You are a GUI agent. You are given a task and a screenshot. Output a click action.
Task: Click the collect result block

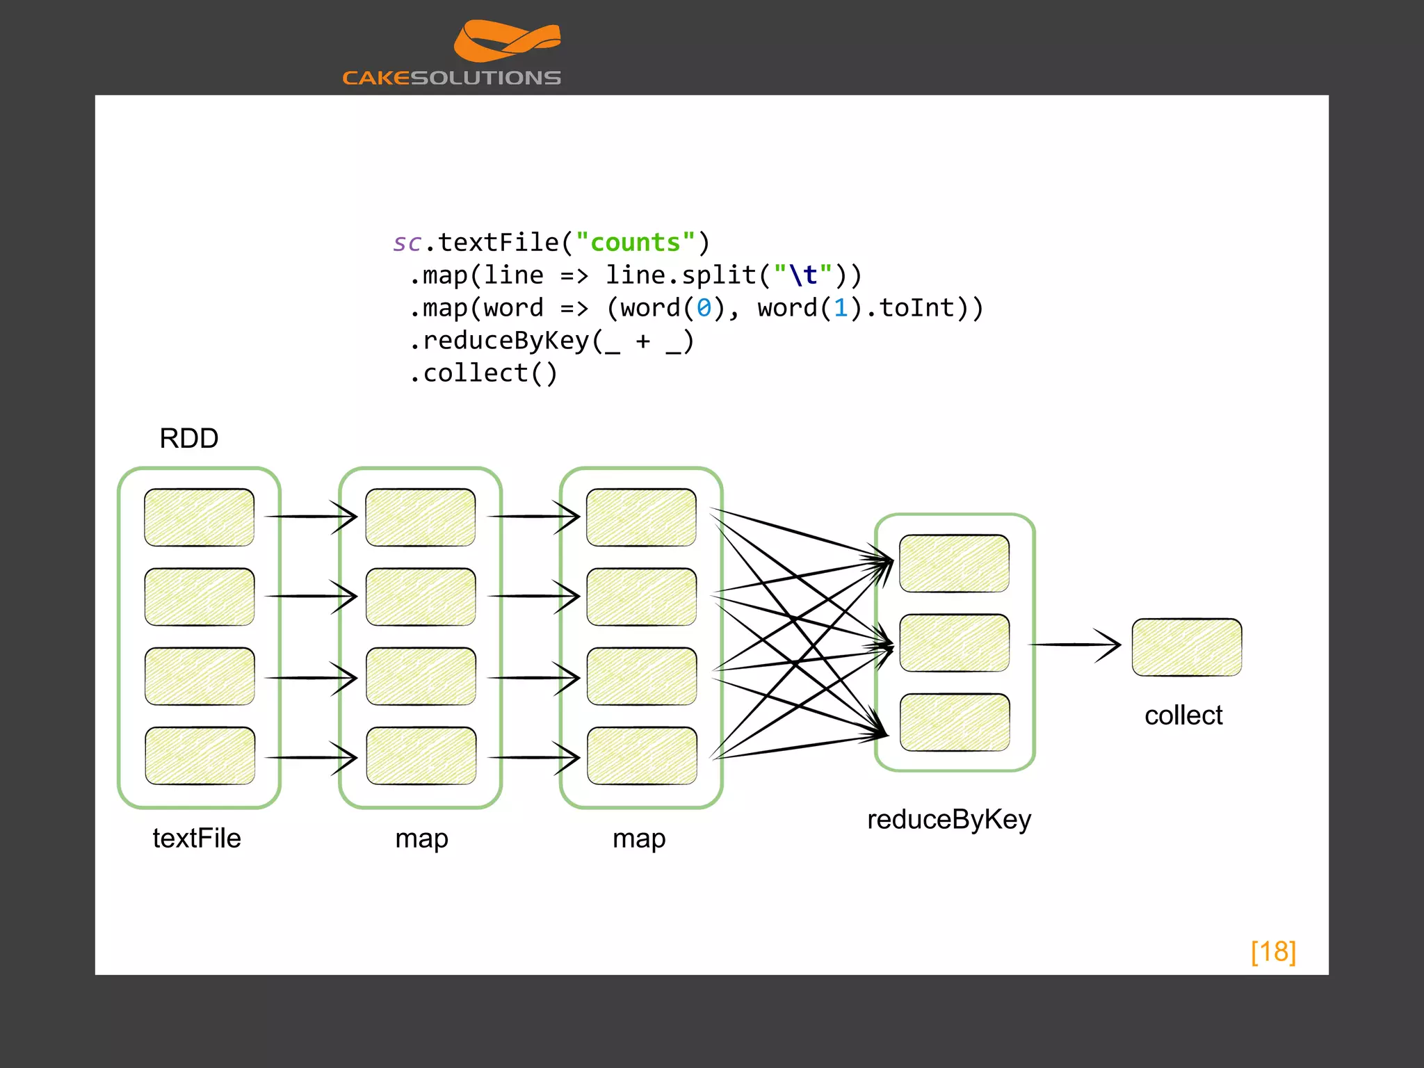click(1186, 647)
